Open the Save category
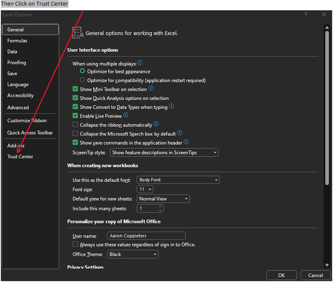The image size is (333, 282). point(30,73)
